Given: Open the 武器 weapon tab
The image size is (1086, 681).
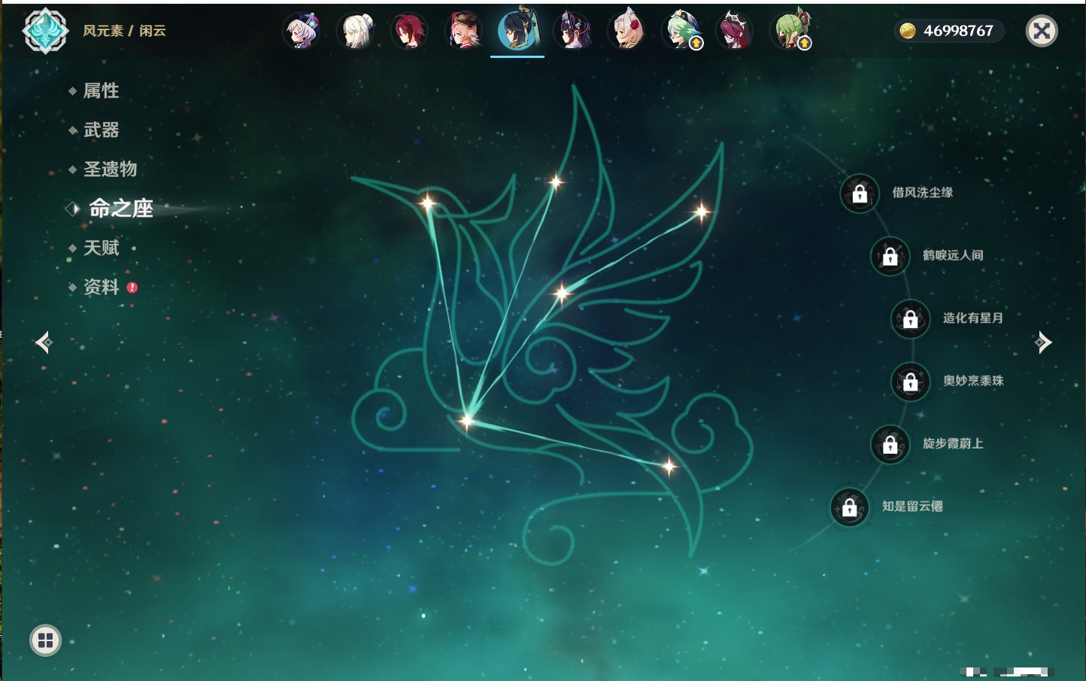Looking at the screenshot, I should 101,129.
